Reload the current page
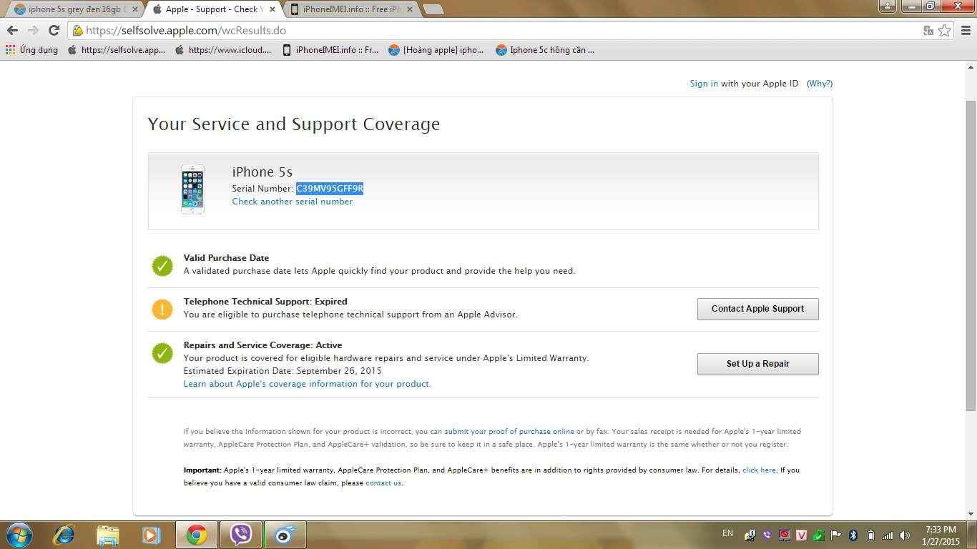977x549 pixels. 54,30
